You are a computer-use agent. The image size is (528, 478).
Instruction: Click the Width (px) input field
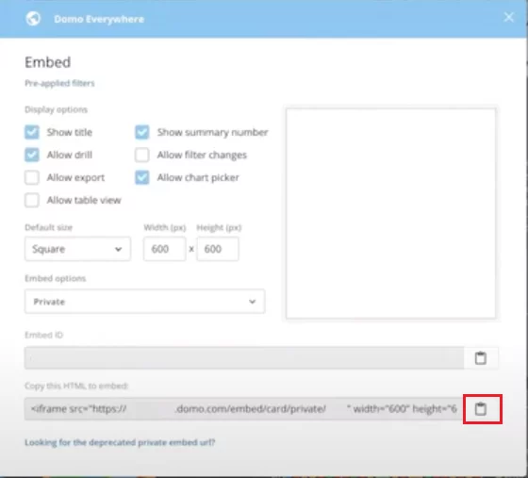165,249
